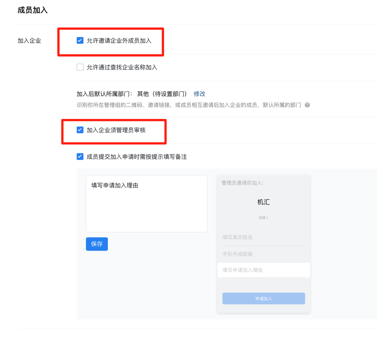The image size is (377, 340).
Task: Uncheck 允许邀请企业外成员加入 checkbox
Action: click(80, 40)
